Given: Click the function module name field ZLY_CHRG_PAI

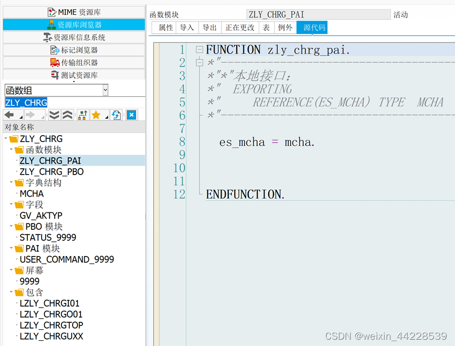Looking at the screenshot, I should pyautogui.click(x=318, y=15).
